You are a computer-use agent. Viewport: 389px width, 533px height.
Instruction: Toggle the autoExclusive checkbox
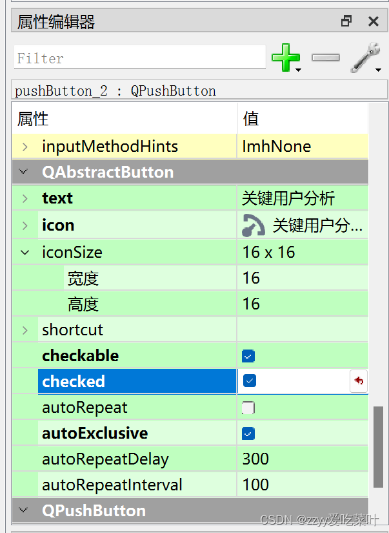tap(248, 434)
